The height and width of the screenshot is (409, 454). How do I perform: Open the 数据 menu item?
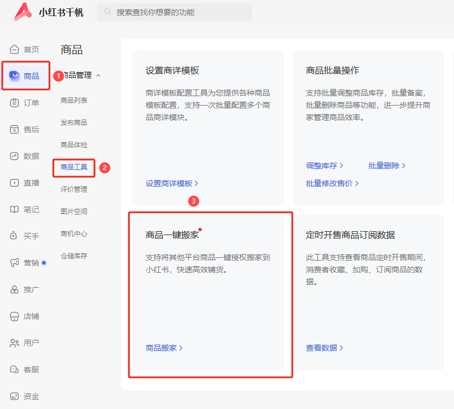pyautogui.click(x=31, y=156)
